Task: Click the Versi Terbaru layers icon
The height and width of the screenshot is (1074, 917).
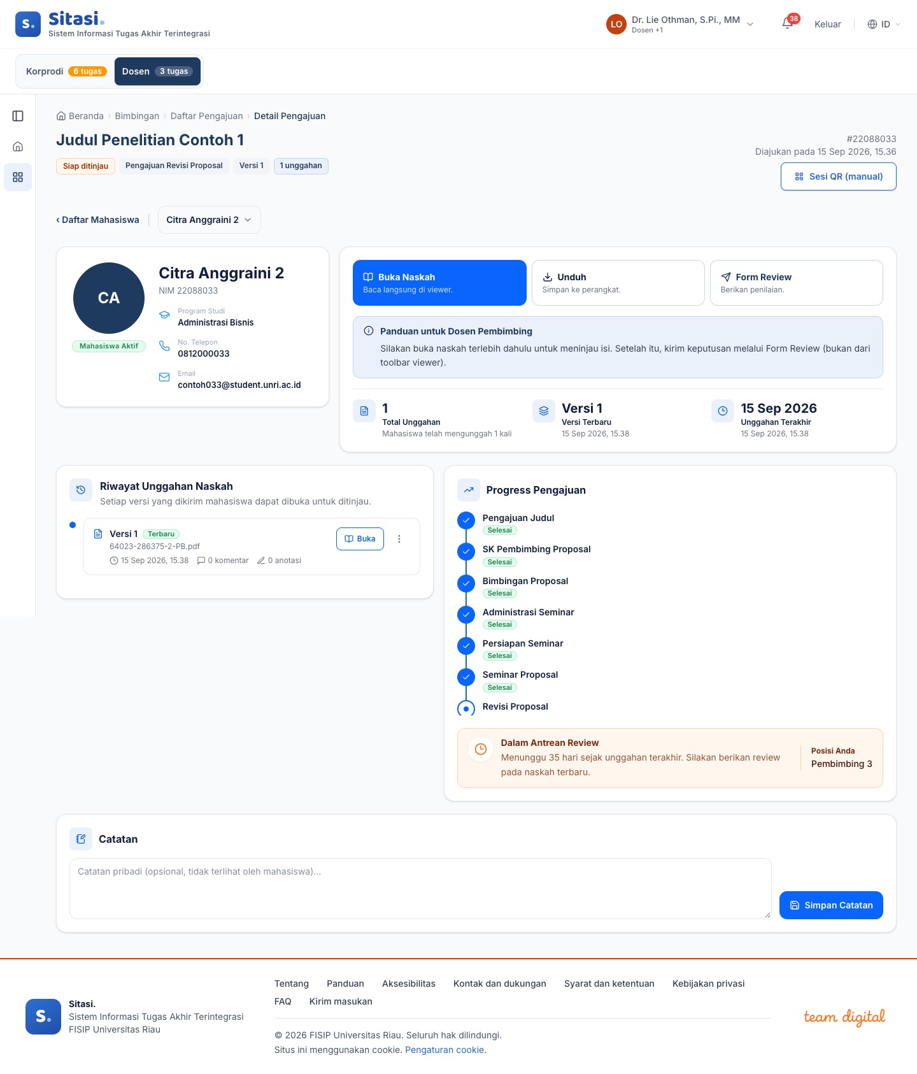Action: coord(544,411)
